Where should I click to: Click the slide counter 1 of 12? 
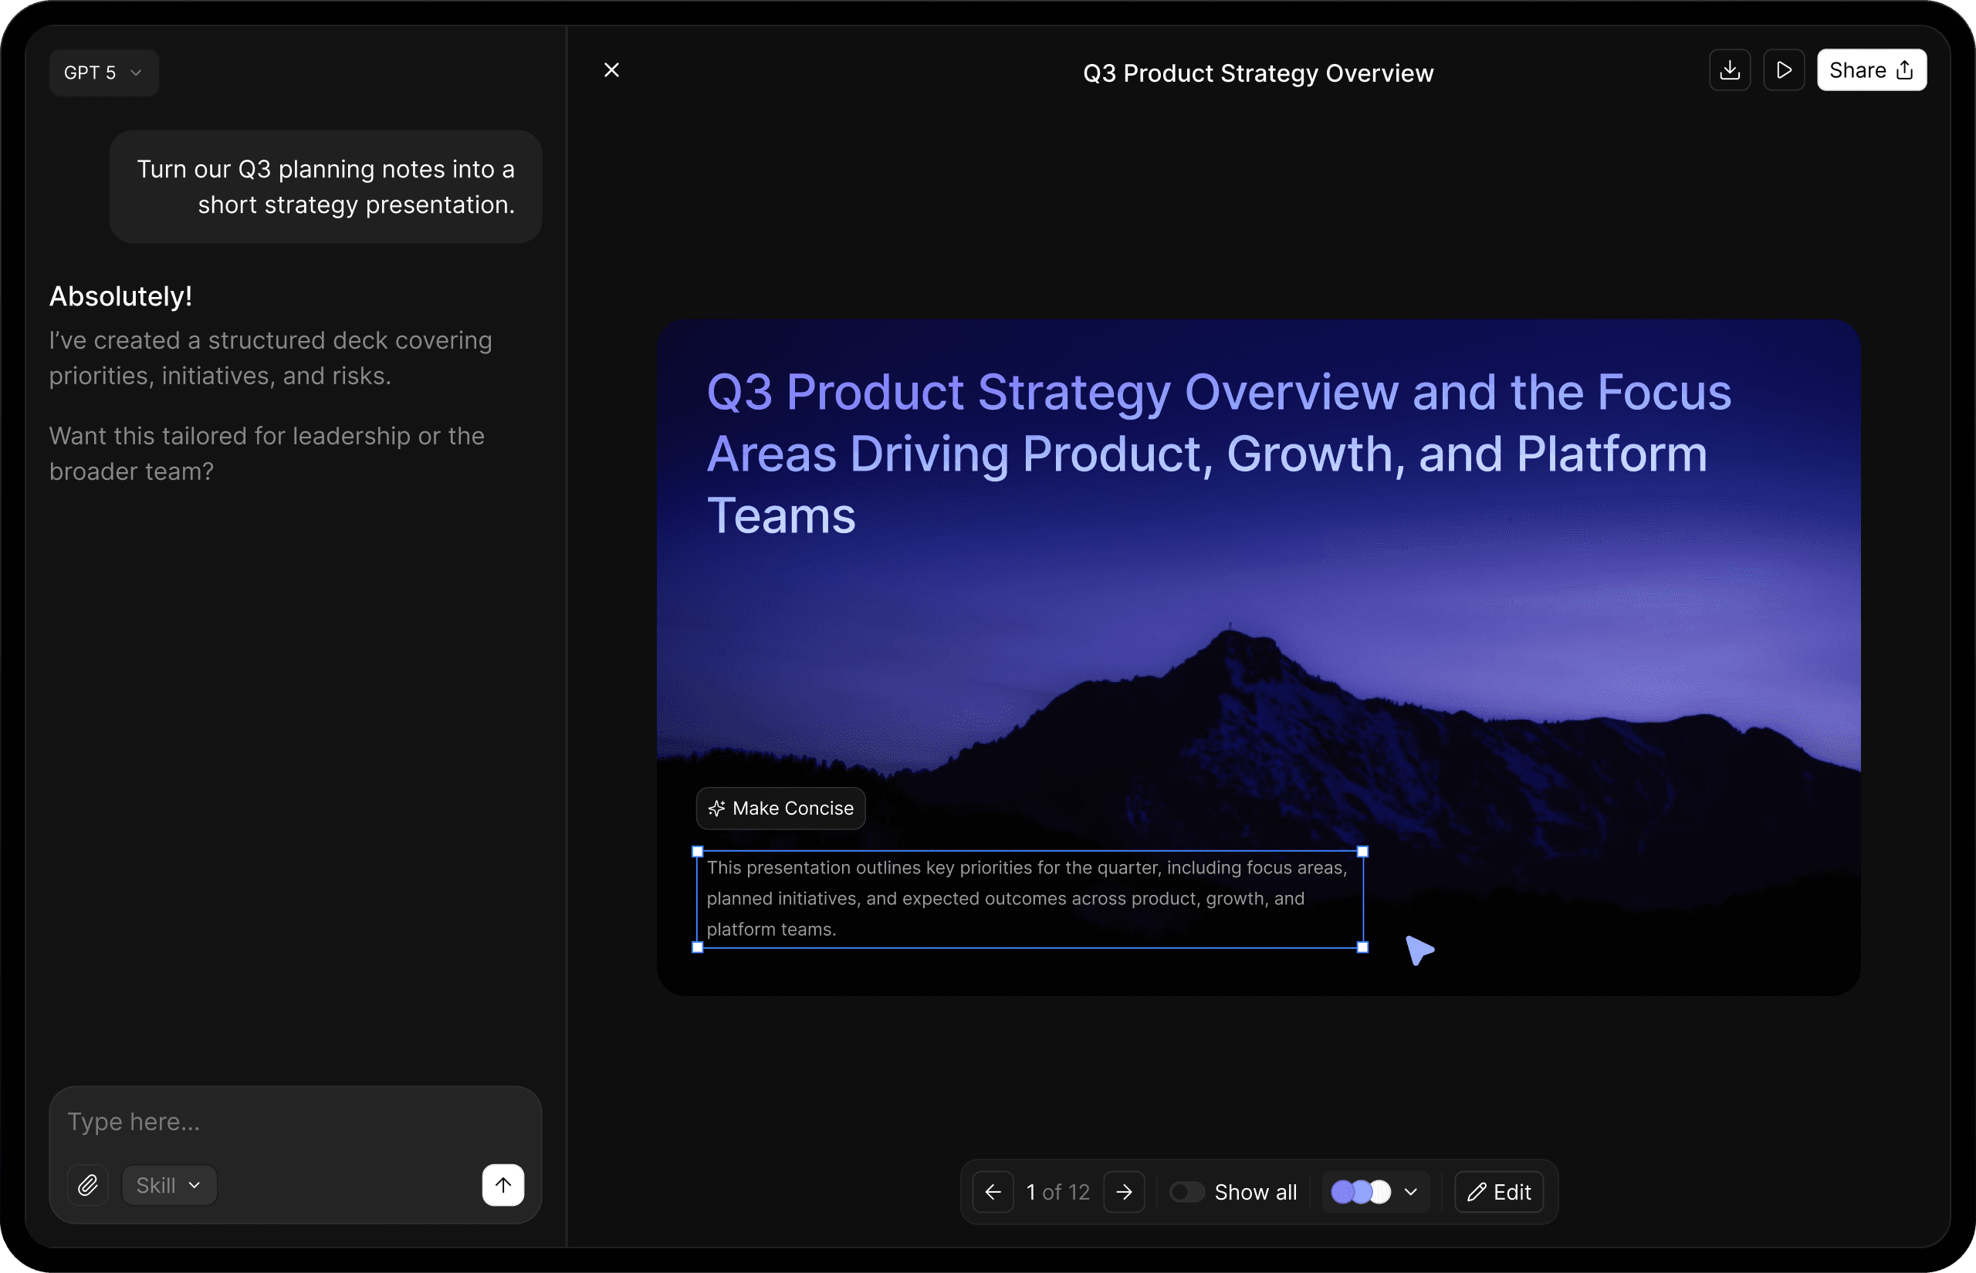[x=1057, y=1192]
